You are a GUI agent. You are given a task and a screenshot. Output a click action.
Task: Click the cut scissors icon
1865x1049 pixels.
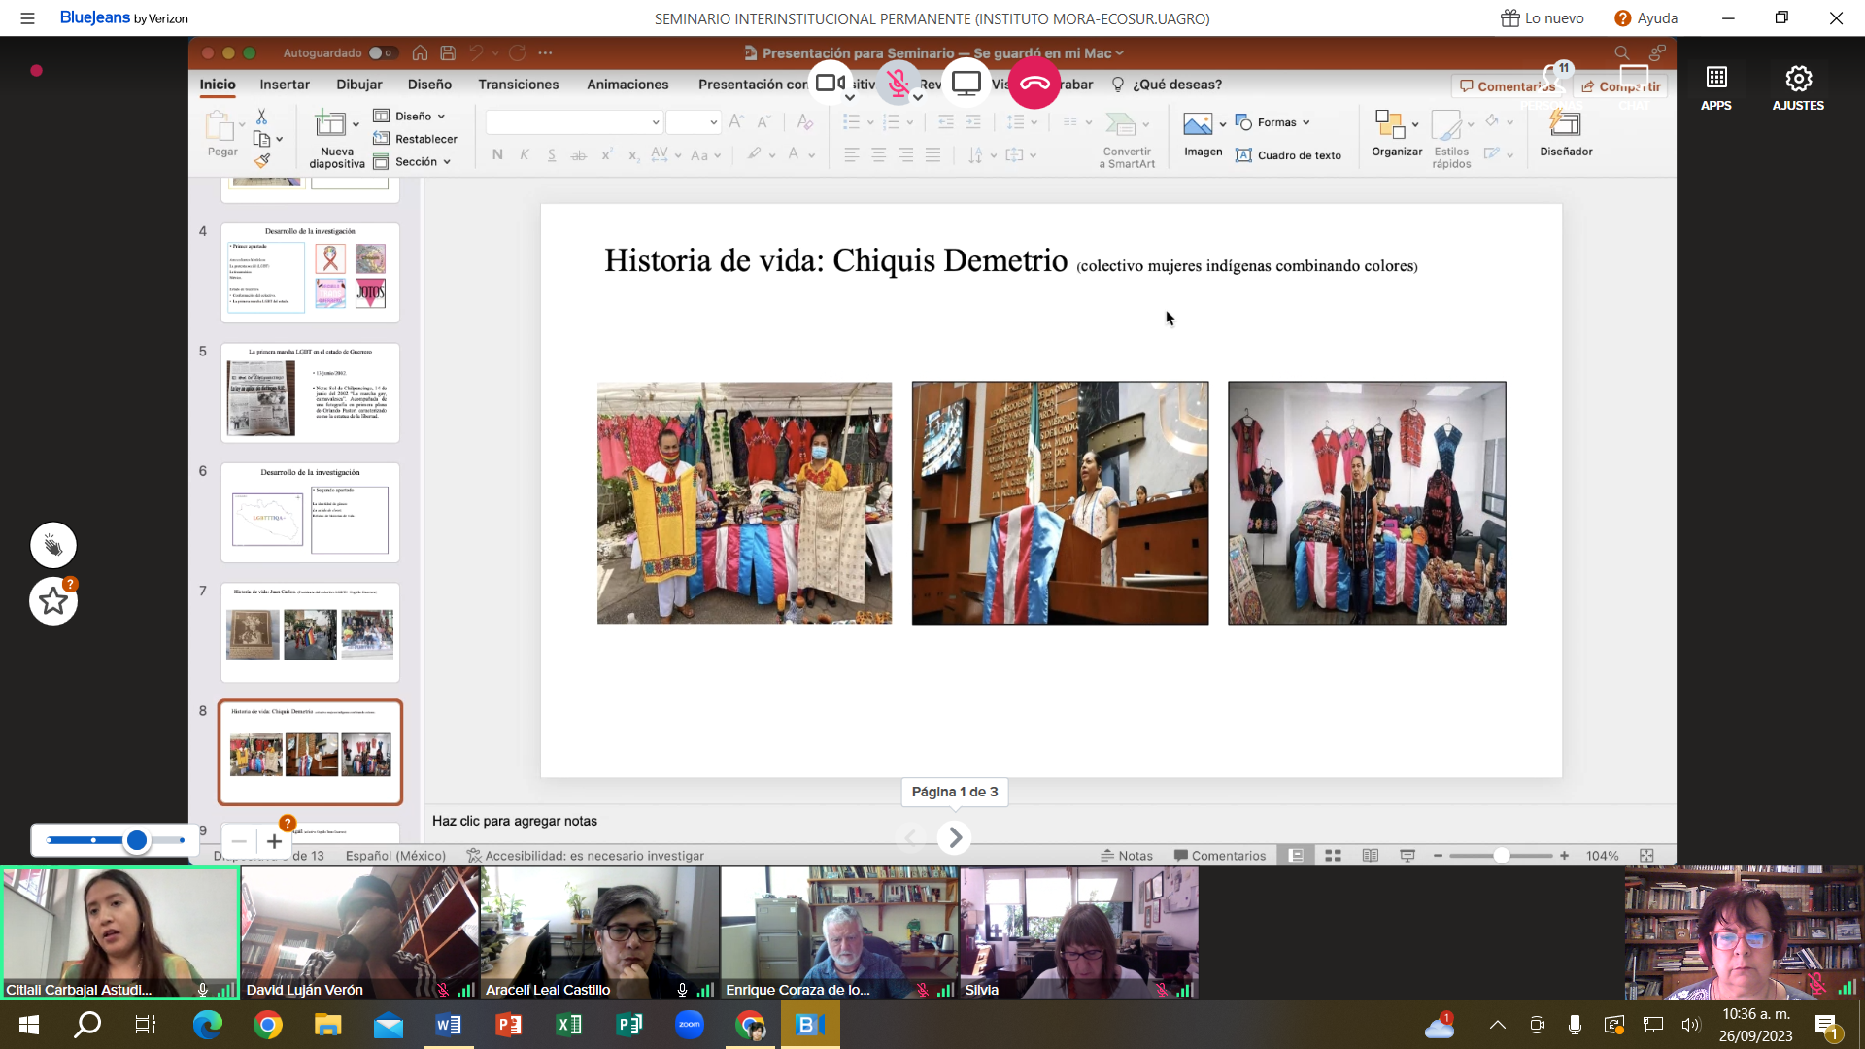[261, 117]
